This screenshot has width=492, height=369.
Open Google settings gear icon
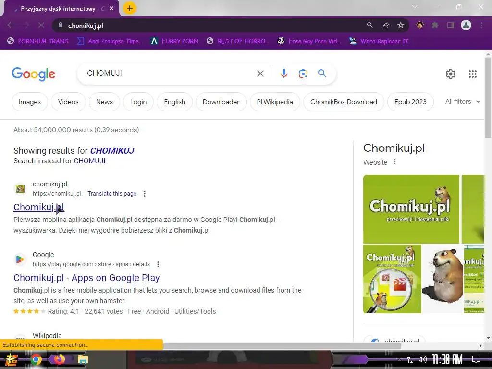(x=451, y=74)
